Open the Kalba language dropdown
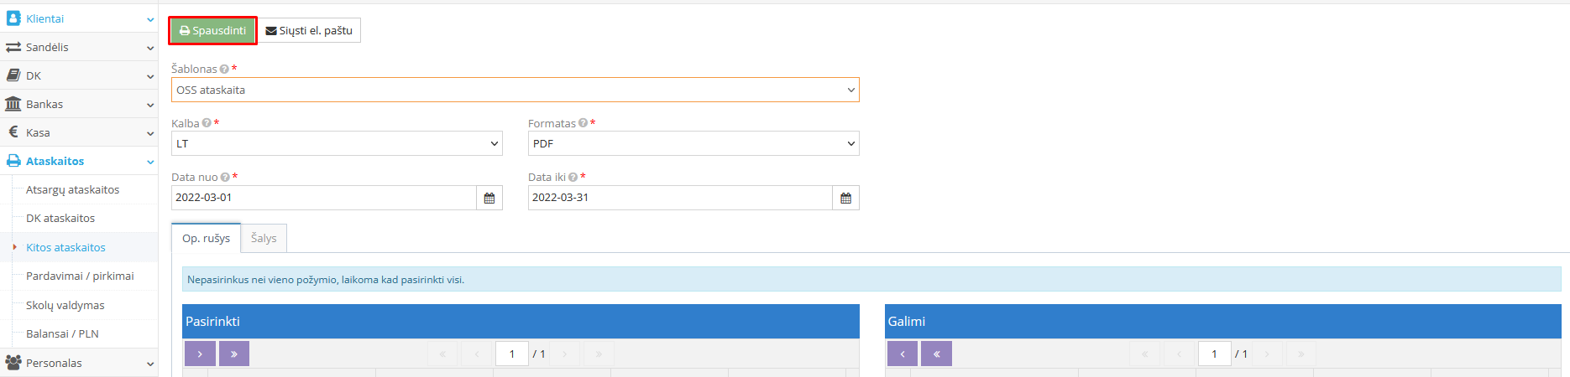Screen dimensions: 1570x377 pos(337,143)
